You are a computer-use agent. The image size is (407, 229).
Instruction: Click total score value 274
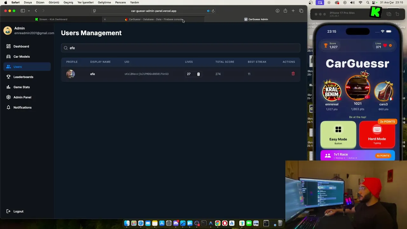click(x=218, y=74)
